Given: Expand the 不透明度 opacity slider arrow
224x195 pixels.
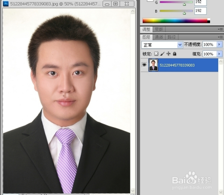Looking at the screenshot, I should coord(219,44).
